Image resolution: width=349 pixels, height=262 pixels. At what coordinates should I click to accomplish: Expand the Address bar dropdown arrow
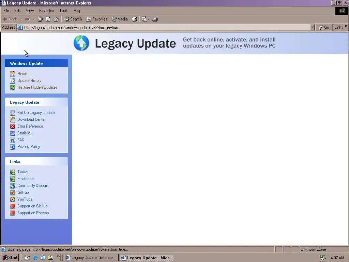[x=313, y=27]
